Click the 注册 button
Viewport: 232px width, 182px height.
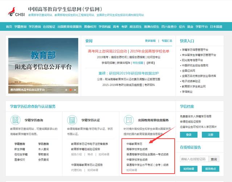click(x=211, y=135)
